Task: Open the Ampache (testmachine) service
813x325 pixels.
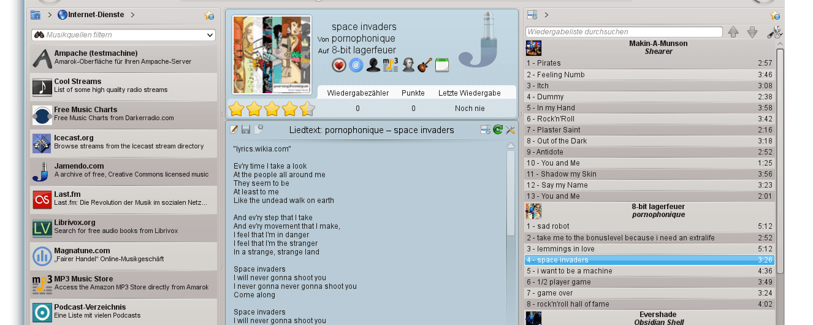Action: click(123, 58)
